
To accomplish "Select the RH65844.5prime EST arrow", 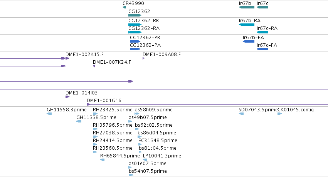I will pyautogui.click(x=102, y=160).
